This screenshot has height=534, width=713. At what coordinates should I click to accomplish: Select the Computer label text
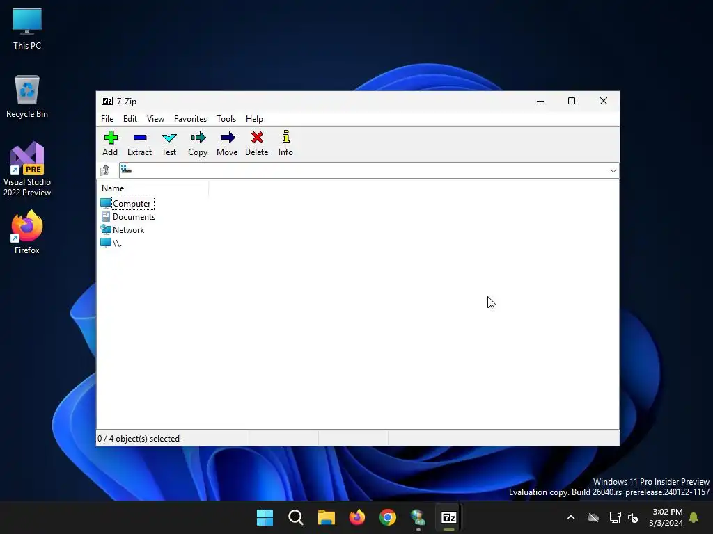[x=132, y=204]
